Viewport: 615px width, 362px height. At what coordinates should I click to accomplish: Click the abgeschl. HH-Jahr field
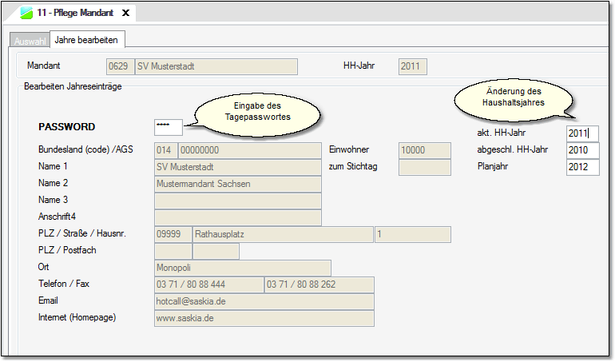pos(582,150)
